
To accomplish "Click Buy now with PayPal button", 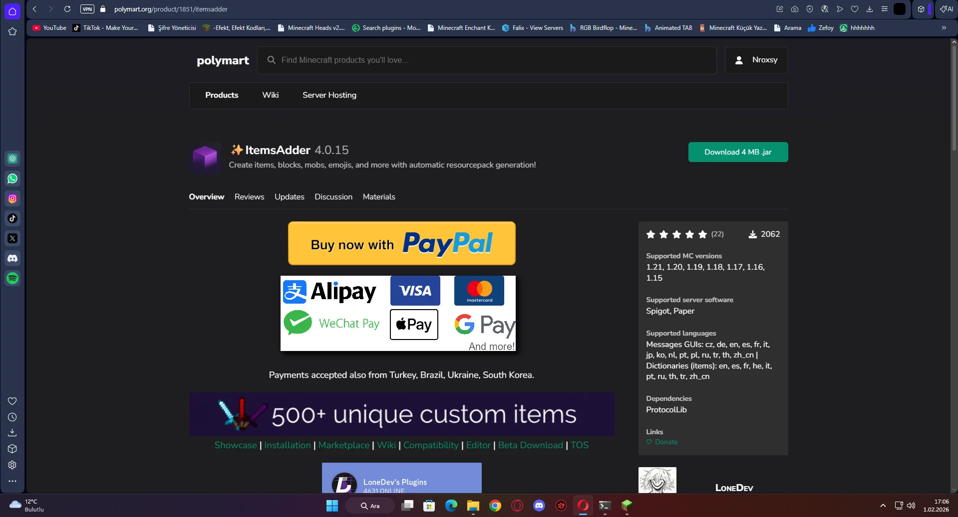I will pos(402,243).
